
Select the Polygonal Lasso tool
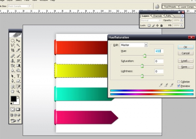[12, 45]
